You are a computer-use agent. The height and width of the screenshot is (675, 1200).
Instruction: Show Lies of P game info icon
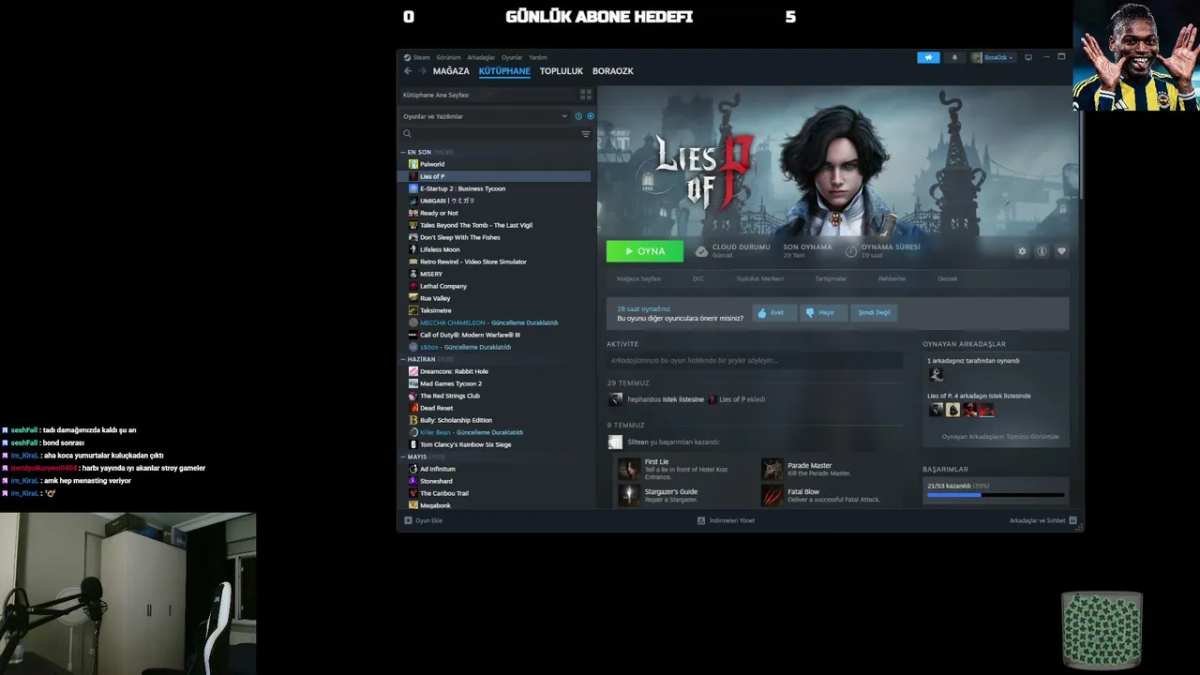1042,251
